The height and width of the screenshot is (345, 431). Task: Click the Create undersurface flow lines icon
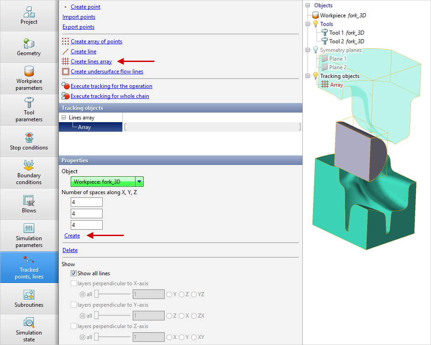click(66, 72)
